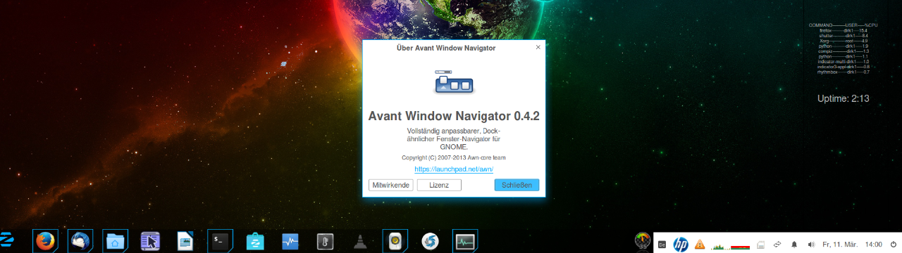Open the Shutter screenshot tool icon
This screenshot has height=253, width=902.
point(430,242)
